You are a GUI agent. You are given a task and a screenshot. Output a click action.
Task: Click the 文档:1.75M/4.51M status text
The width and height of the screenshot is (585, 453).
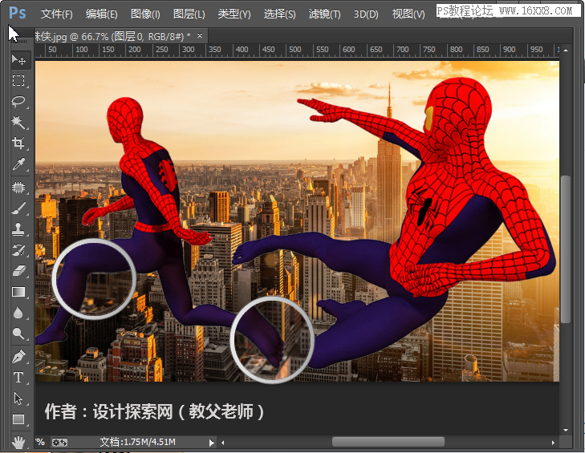[x=138, y=443]
